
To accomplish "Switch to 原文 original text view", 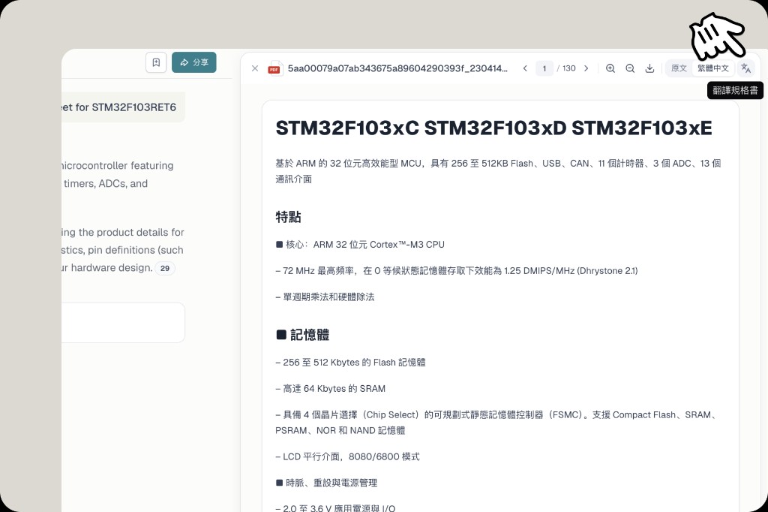I will (x=679, y=68).
